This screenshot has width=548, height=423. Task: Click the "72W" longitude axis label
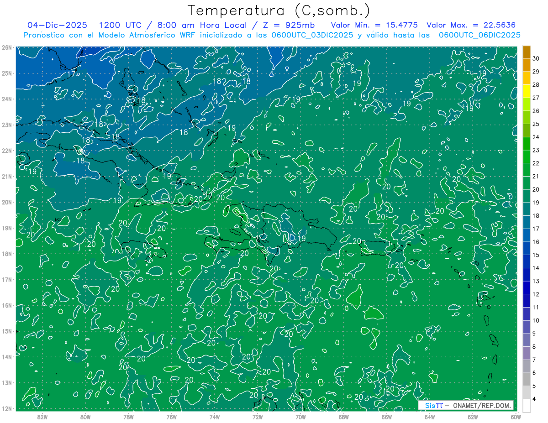258,417
